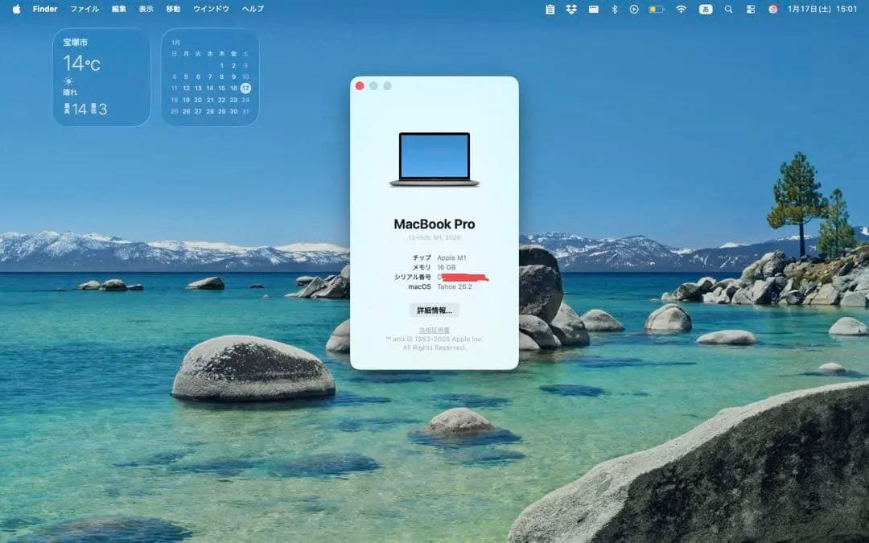Click 詳細情報 in the About window
The width and height of the screenshot is (869, 543).
click(x=434, y=311)
